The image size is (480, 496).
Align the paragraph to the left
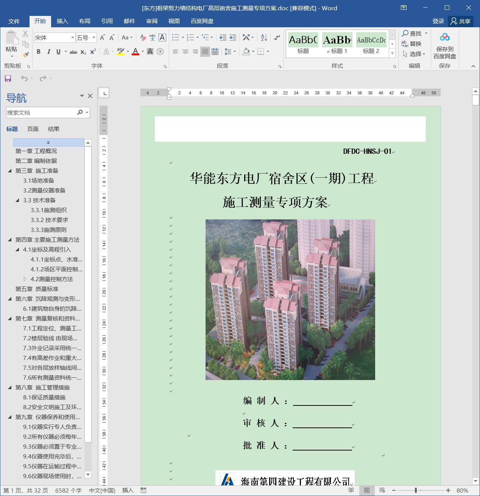pos(175,52)
